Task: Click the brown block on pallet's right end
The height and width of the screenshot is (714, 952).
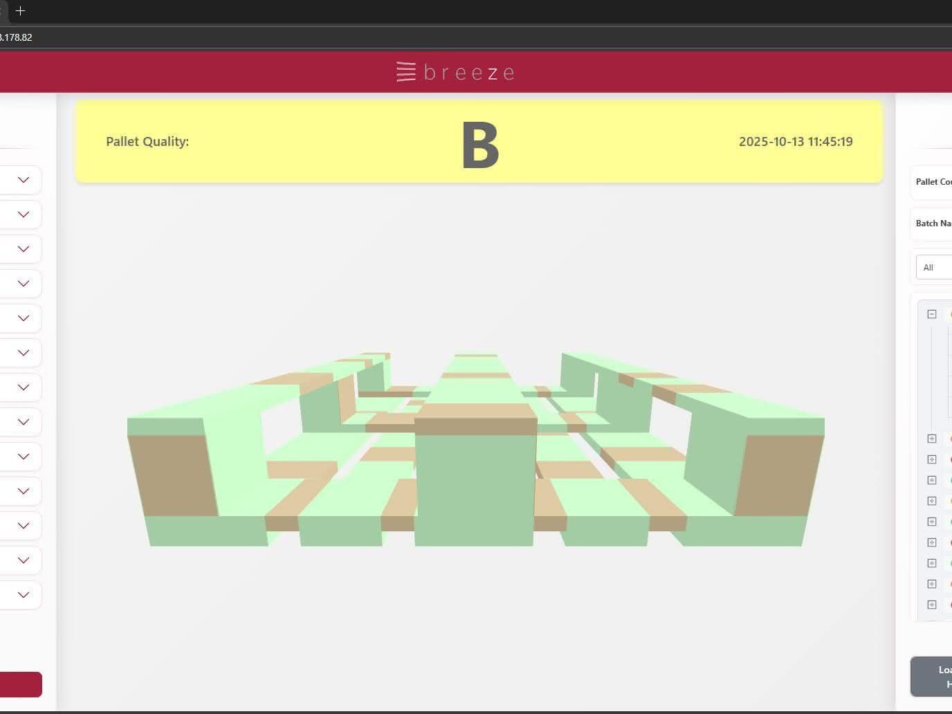Action: tap(779, 475)
